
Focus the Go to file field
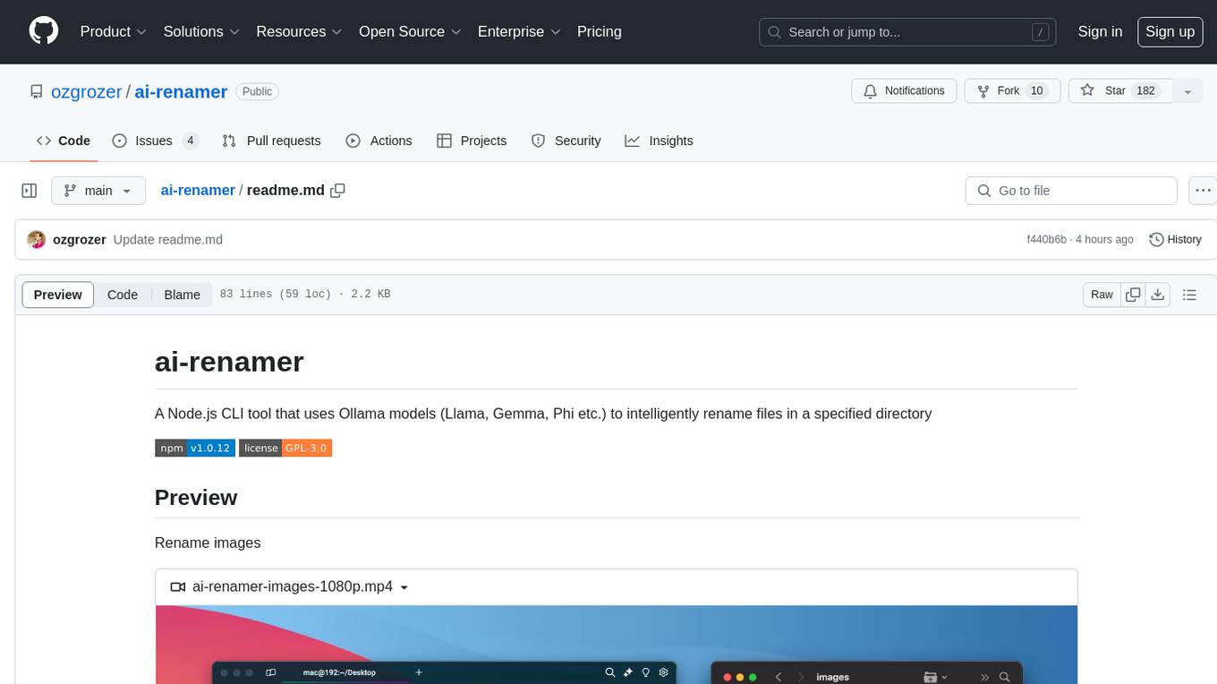(x=1071, y=191)
